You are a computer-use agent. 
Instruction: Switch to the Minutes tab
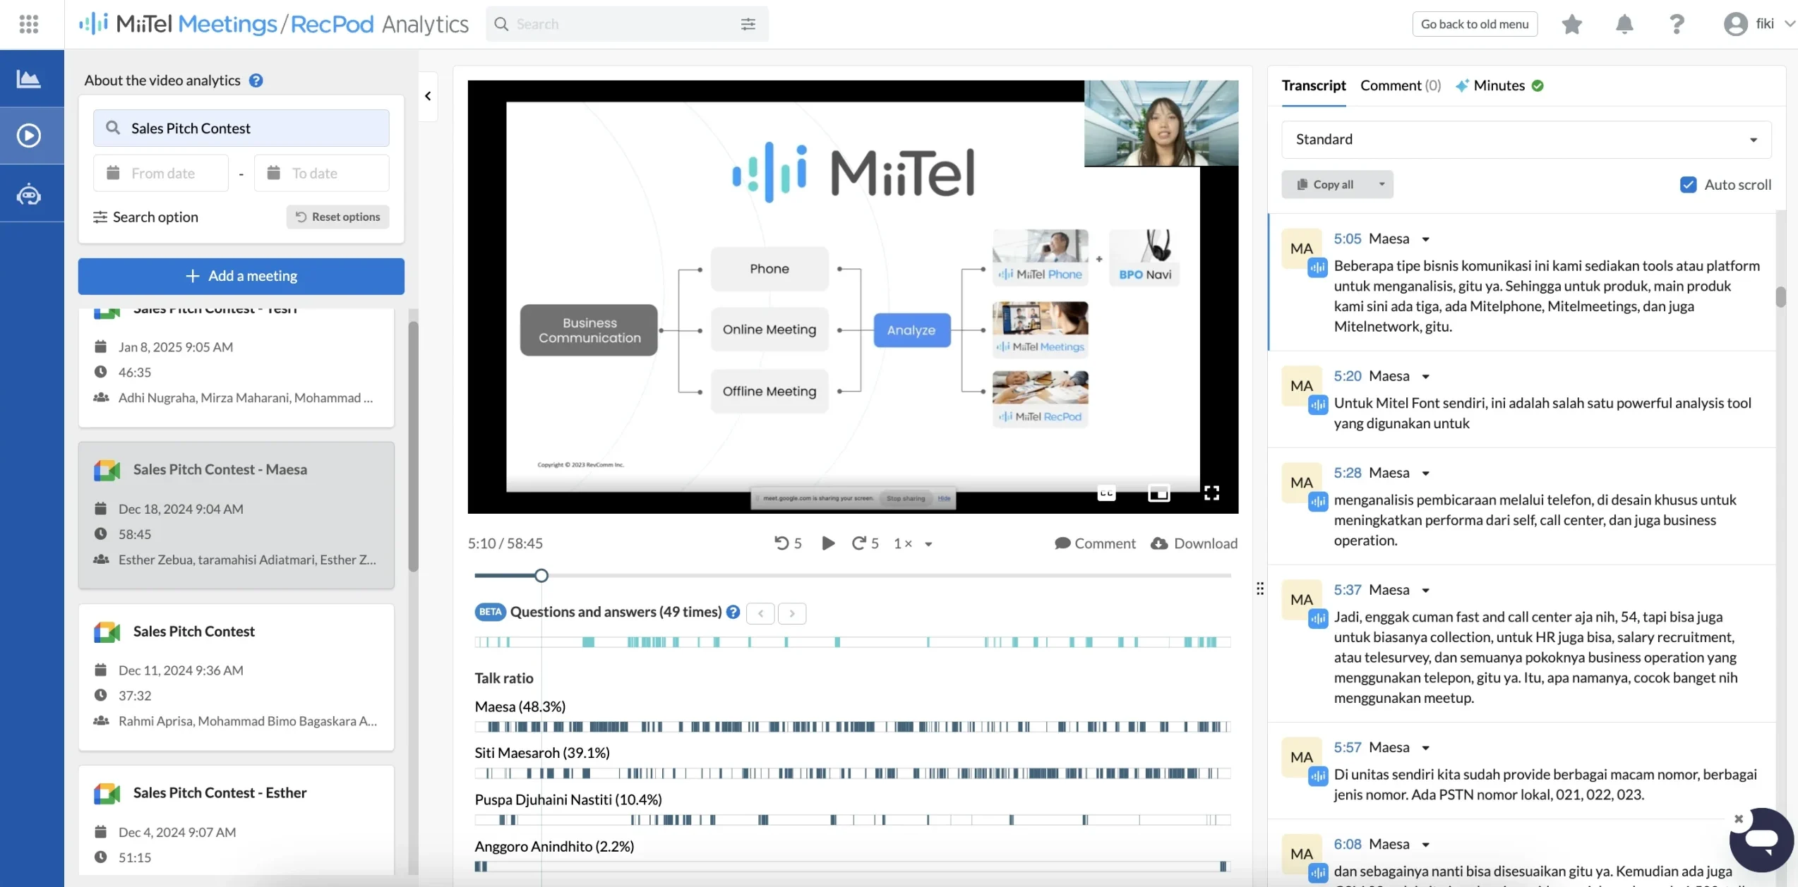click(x=1499, y=85)
